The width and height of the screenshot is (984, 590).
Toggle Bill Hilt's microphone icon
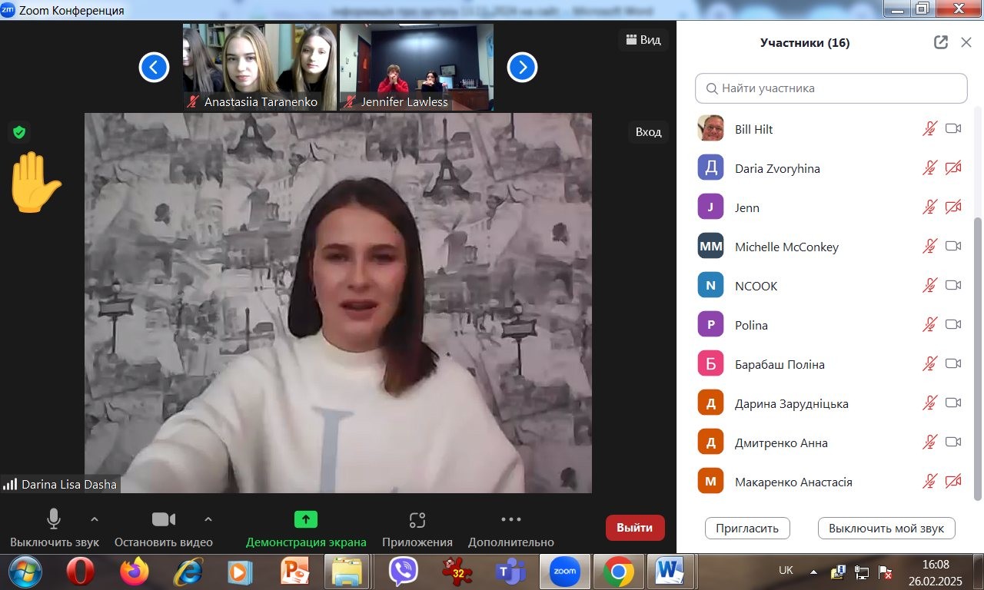[929, 129]
